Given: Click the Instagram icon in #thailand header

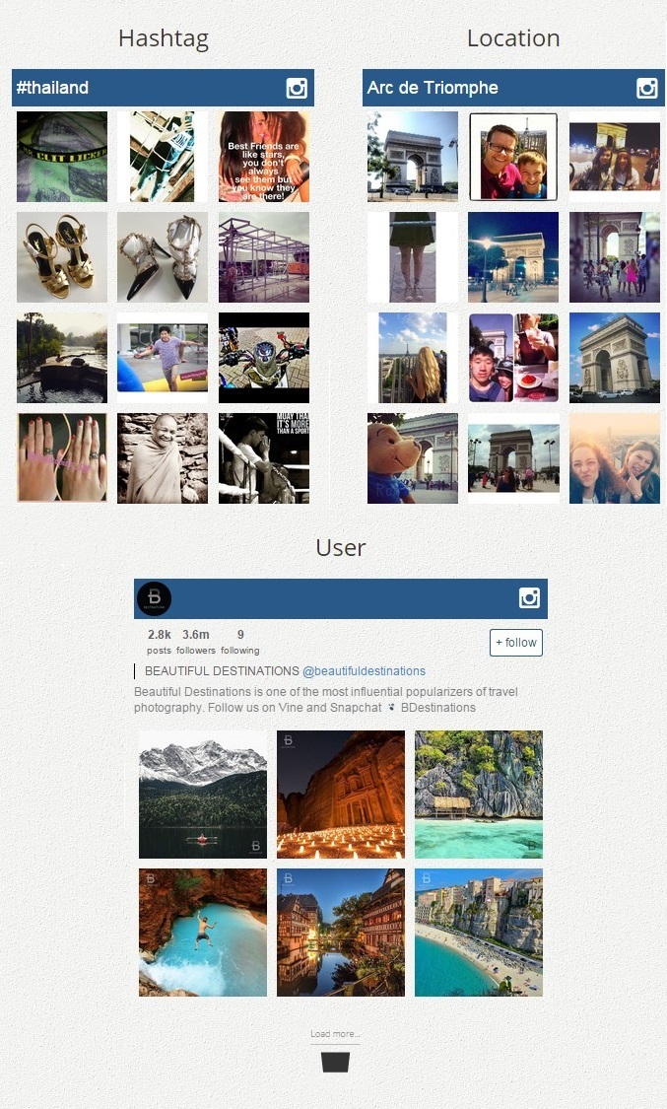Looking at the screenshot, I should pos(297,88).
